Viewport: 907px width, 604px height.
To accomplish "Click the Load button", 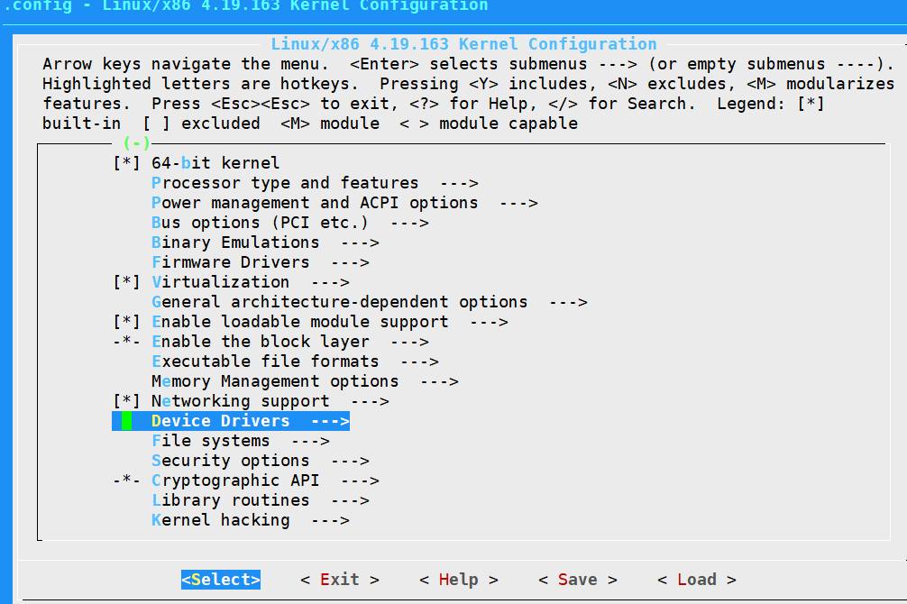I will [x=695, y=579].
